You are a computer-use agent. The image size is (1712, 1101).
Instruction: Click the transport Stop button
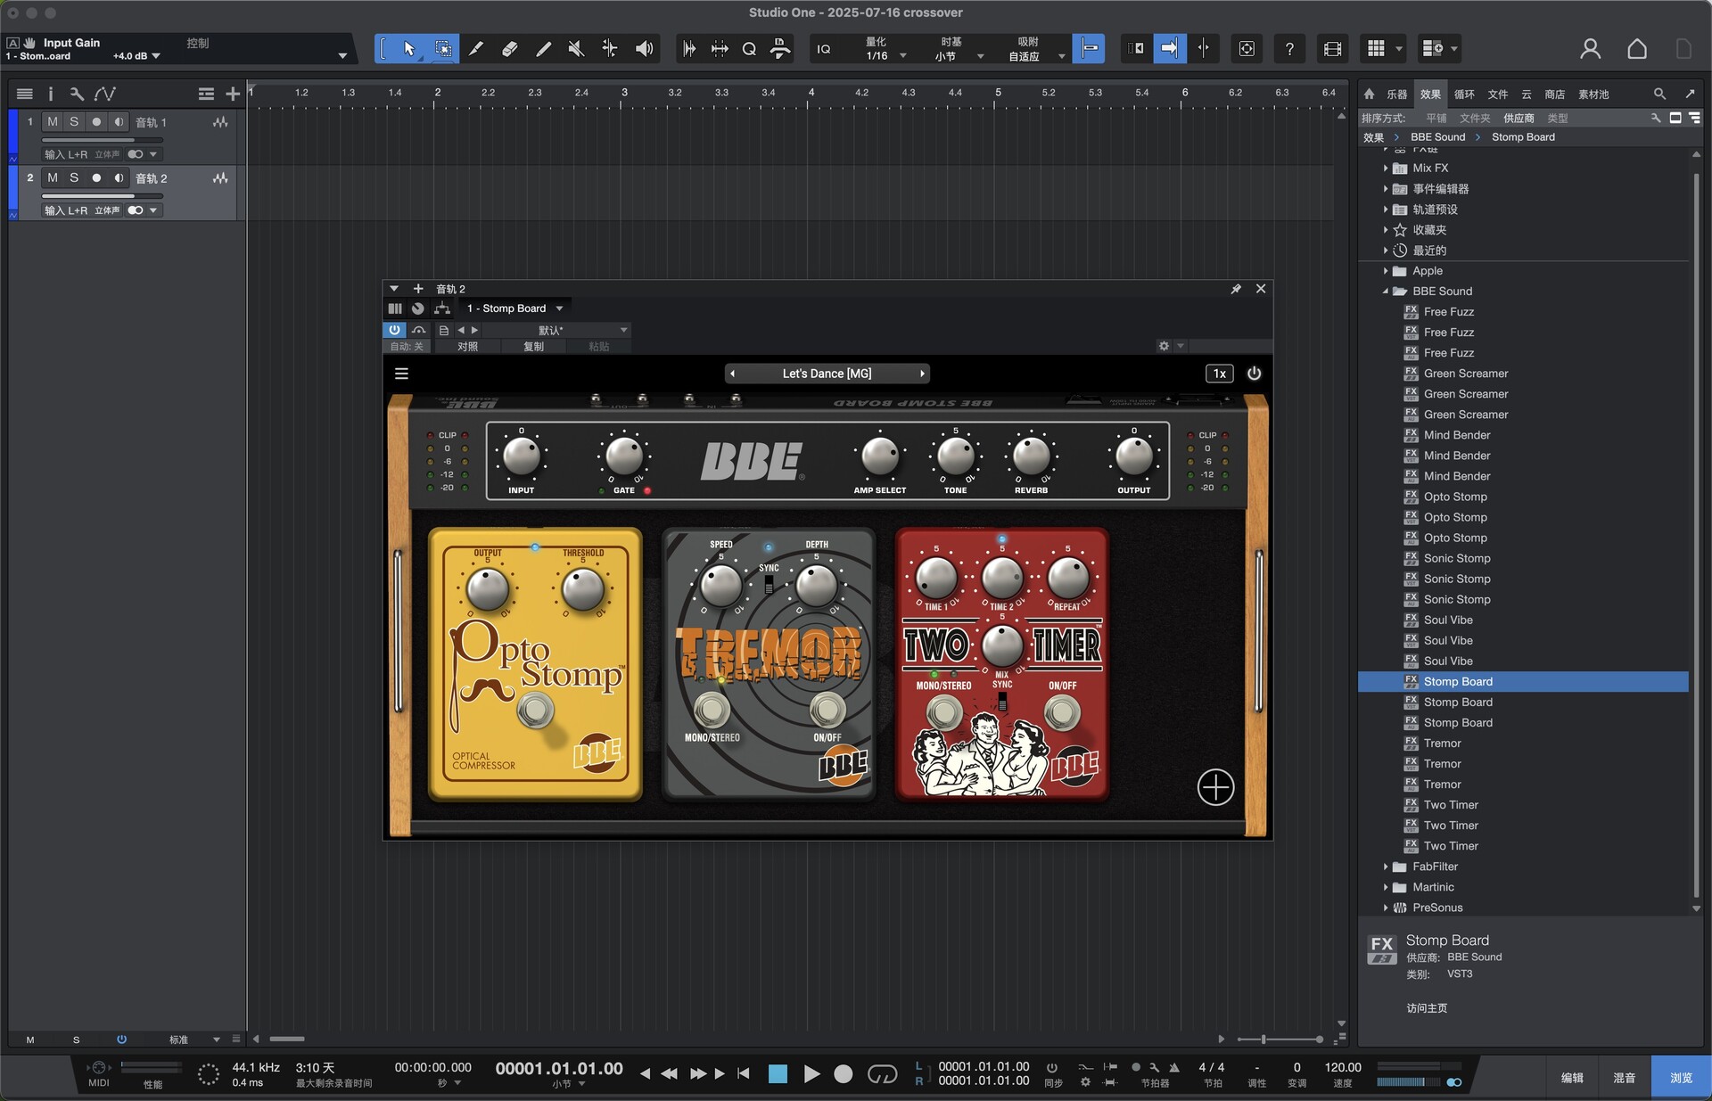pyautogui.click(x=778, y=1074)
